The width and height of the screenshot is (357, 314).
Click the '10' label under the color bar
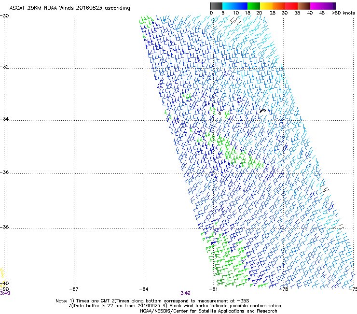[x=236, y=13]
